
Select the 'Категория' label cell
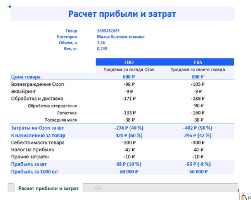(67, 37)
